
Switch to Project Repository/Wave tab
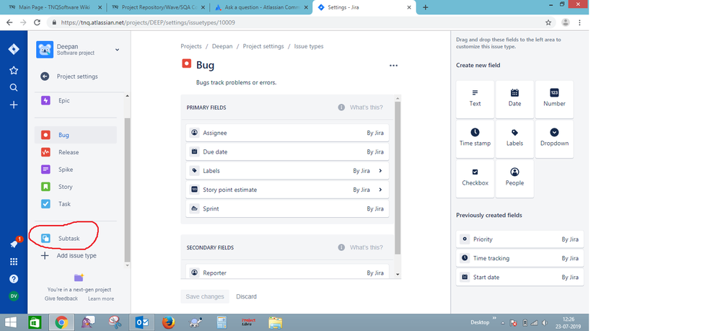(x=158, y=7)
